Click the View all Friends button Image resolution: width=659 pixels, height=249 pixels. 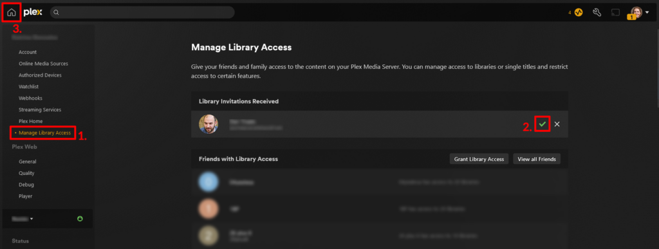pyautogui.click(x=537, y=159)
